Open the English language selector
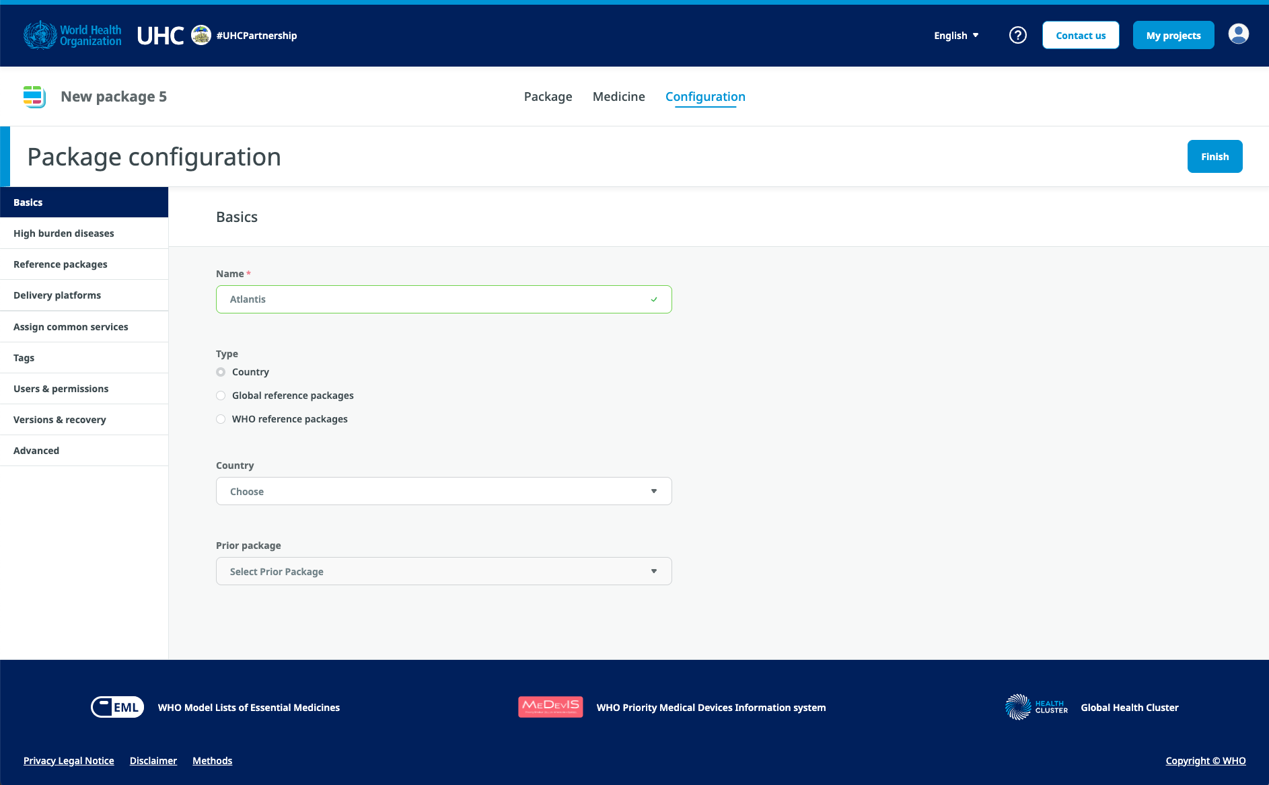Viewport: 1269px width, 785px height. click(955, 36)
